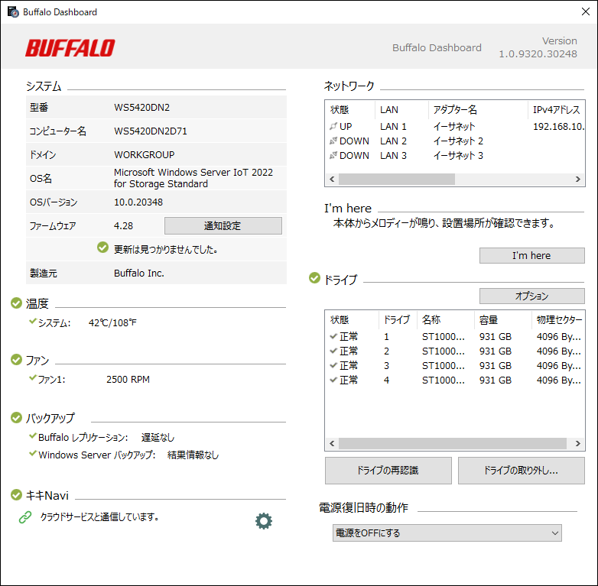Click the green status icon beside キキNavi

(x=16, y=495)
